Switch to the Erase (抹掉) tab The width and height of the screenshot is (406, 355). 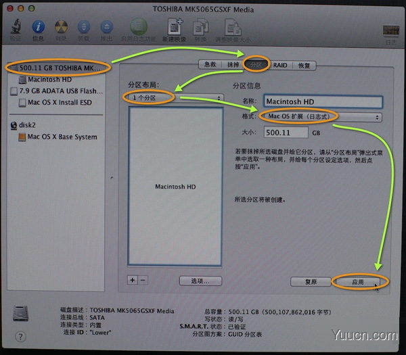[233, 65]
